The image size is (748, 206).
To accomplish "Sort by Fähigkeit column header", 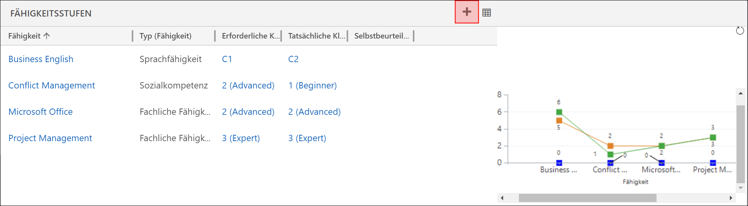I will 29,36.
